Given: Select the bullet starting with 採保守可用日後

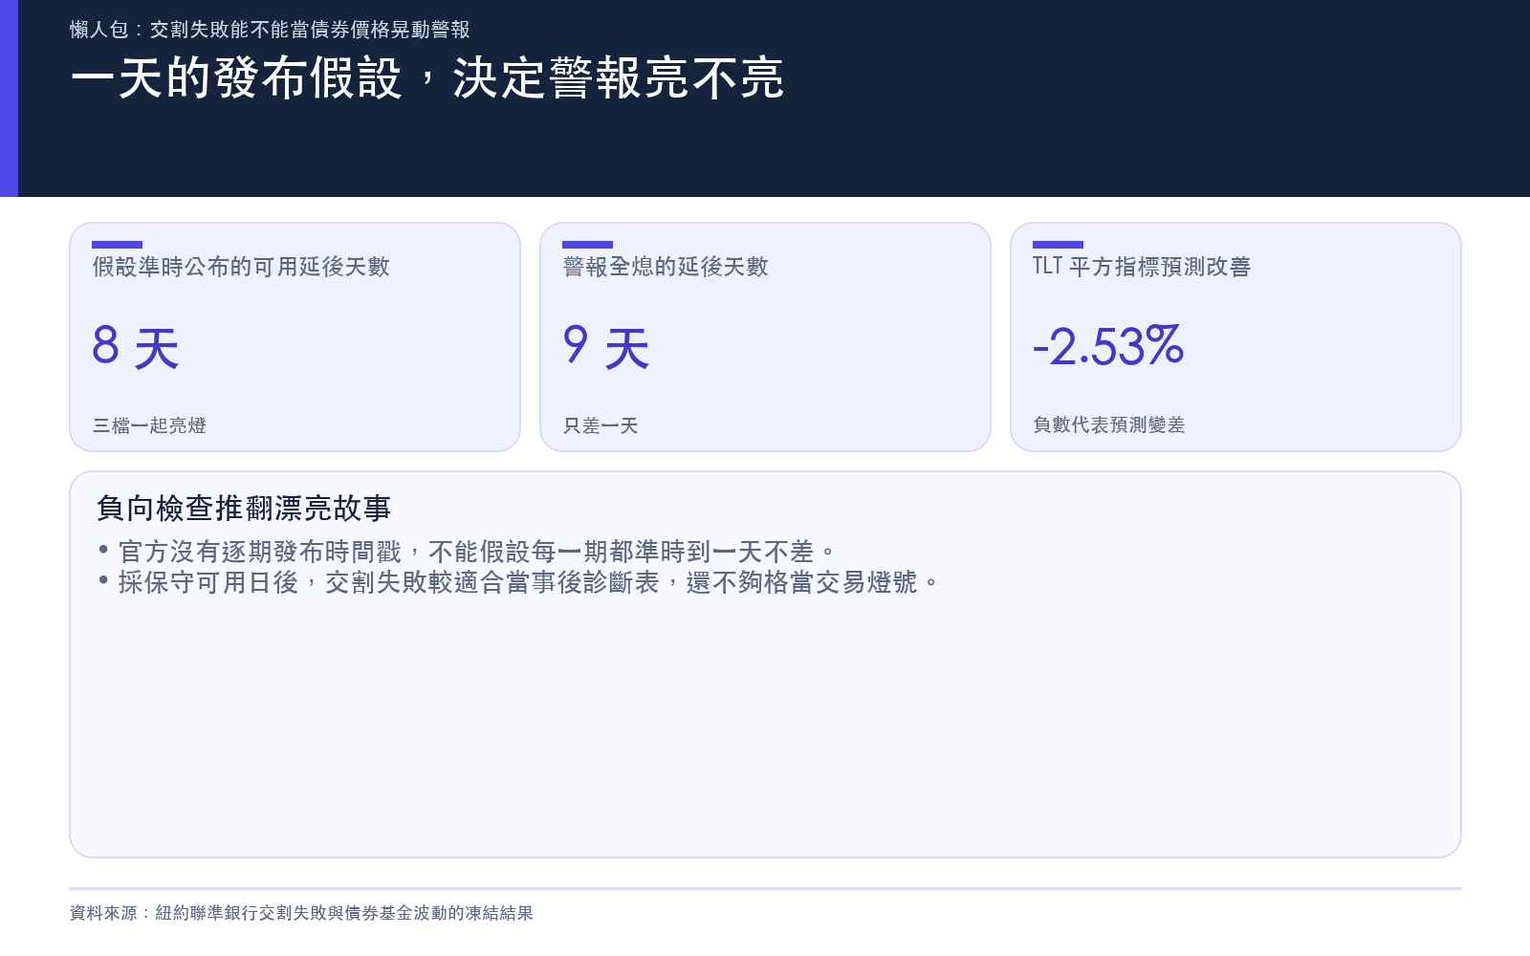Looking at the screenshot, I should pyautogui.click(x=518, y=582).
